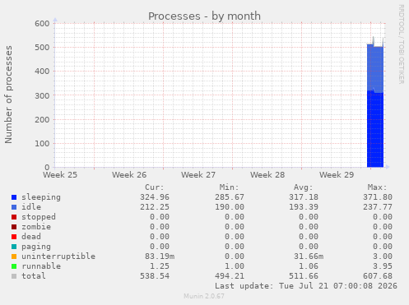Screen dimensions: 409x305
Task: Click sleeping maximum value 371.80
Action: tap(378, 197)
